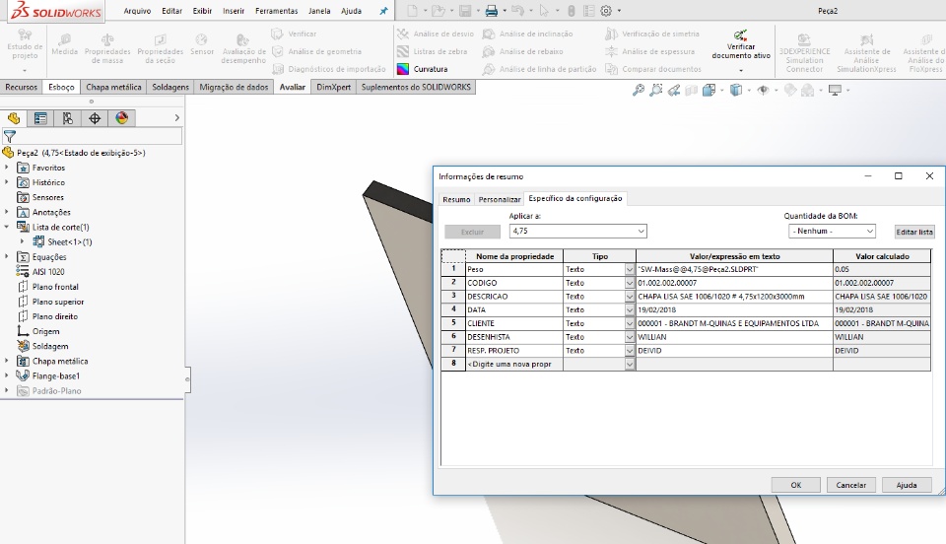
Task: Click the DESENHISTA value cell WILLIAN
Action: (x=734, y=337)
